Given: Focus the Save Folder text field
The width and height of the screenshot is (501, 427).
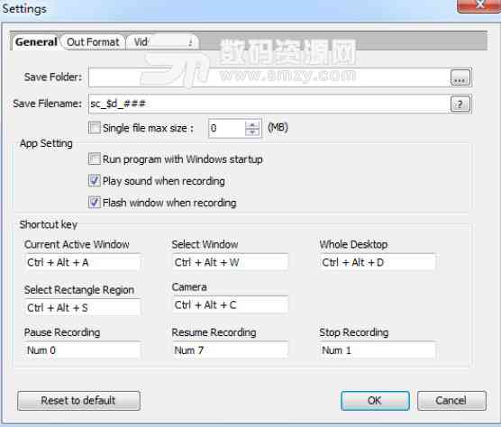Looking at the screenshot, I should pyautogui.click(x=269, y=77).
